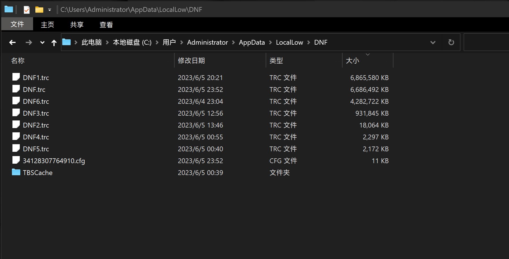Switch to the 共享 ribbon tab
The height and width of the screenshot is (259, 509).
(77, 25)
